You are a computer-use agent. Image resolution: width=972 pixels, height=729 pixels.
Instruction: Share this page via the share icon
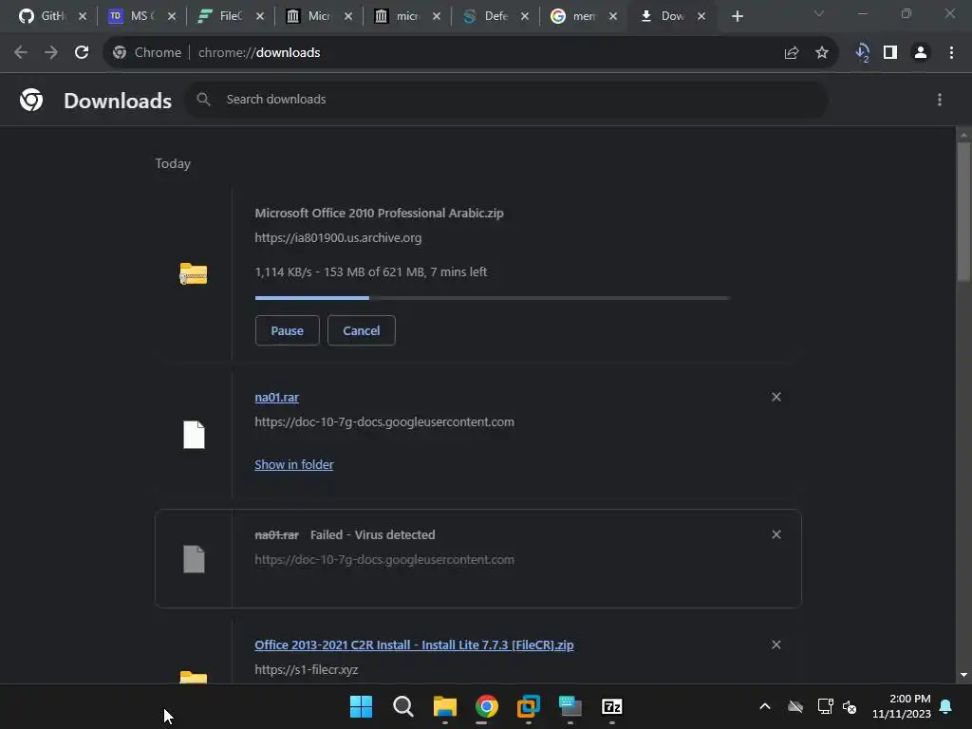point(792,53)
